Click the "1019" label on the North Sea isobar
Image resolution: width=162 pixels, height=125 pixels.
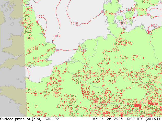[x=57, y=36]
